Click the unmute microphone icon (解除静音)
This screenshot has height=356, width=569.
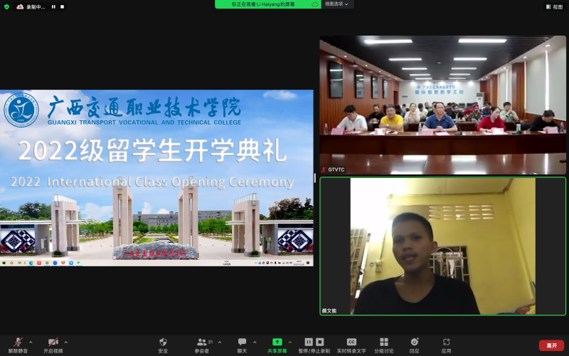pyautogui.click(x=18, y=342)
